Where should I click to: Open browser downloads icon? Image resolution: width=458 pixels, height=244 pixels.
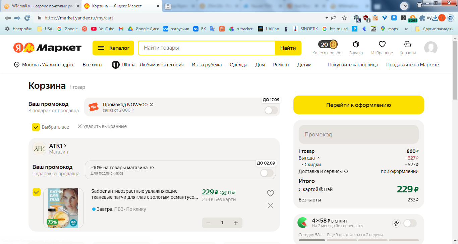click(435, 18)
